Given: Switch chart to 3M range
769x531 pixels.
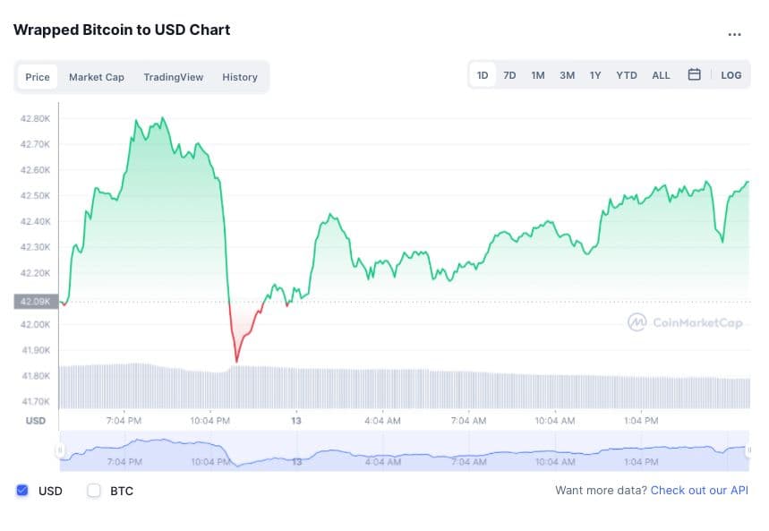Looking at the screenshot, I should [567, 75].
